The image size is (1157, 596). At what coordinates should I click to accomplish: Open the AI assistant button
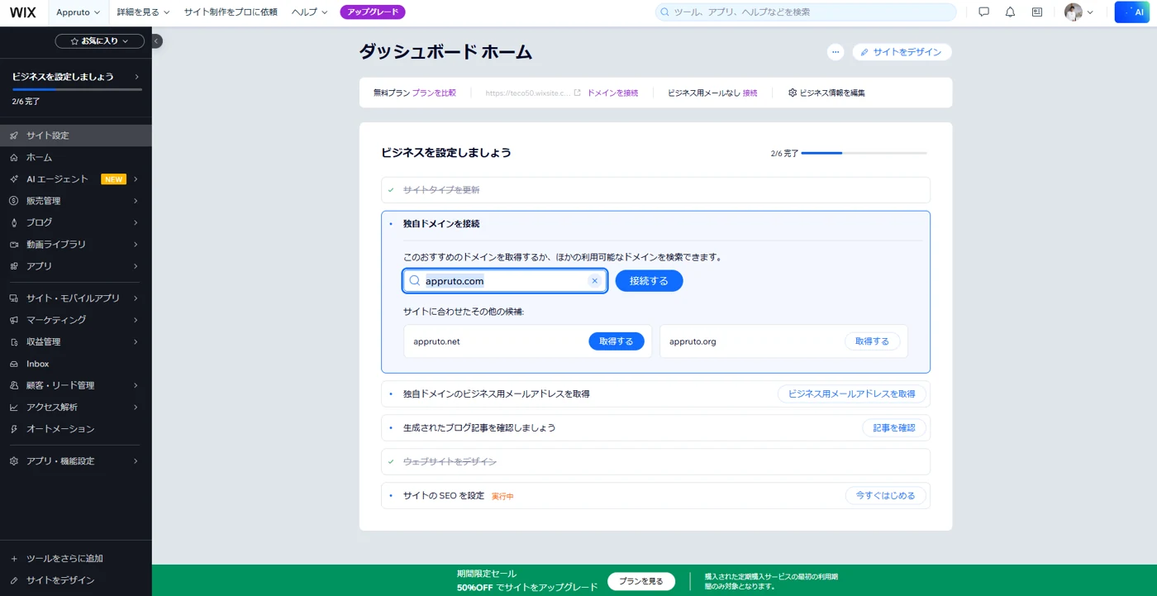[x=1132, y=12]
